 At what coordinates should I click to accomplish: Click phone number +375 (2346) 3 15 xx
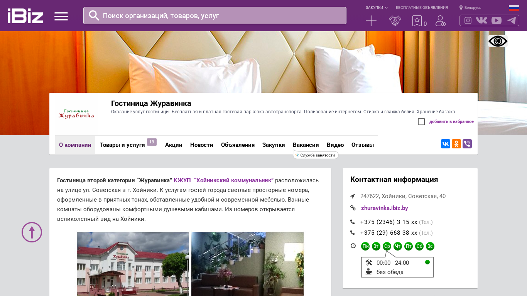tap(389, 222)
